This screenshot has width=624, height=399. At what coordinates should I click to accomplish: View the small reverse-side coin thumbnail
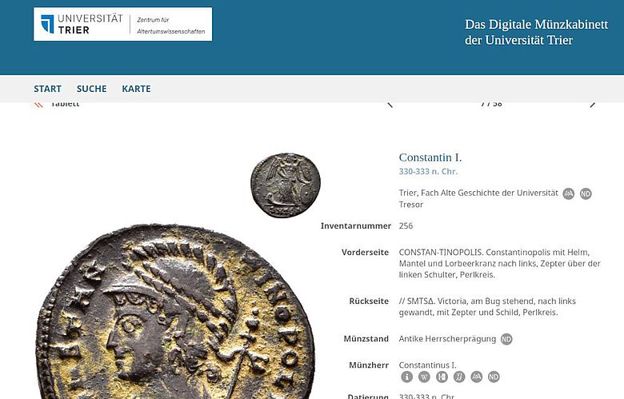[286, 185]
